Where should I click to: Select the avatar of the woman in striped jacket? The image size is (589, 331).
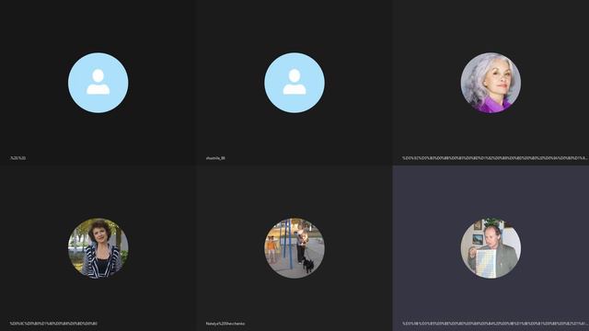point(98,248)
